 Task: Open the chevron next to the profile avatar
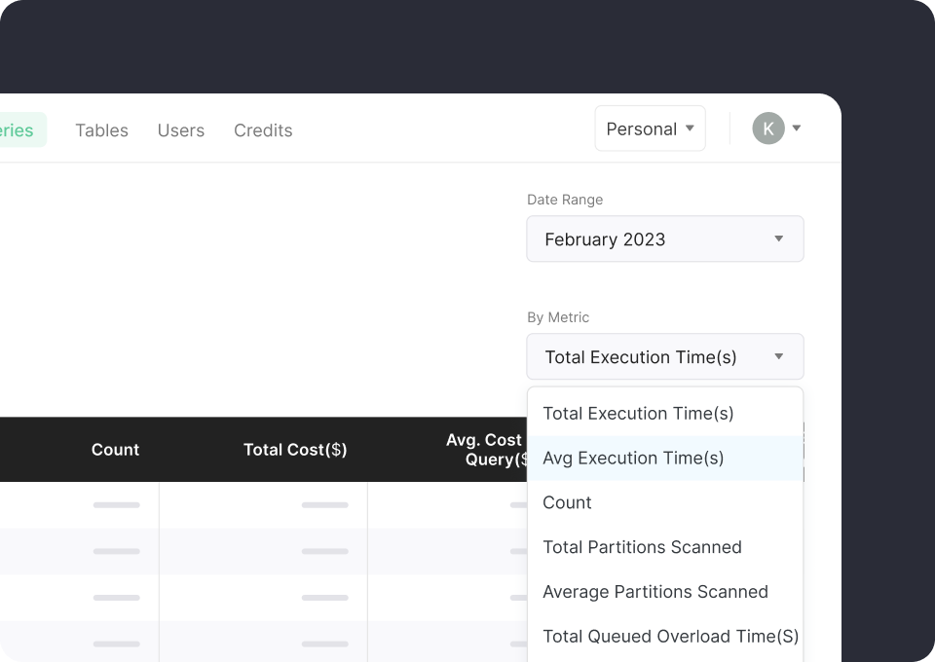(796, 128)
